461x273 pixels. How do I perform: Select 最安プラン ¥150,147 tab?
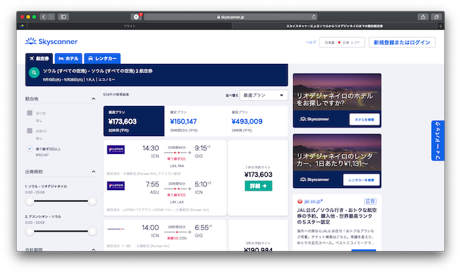pos(195,121)
